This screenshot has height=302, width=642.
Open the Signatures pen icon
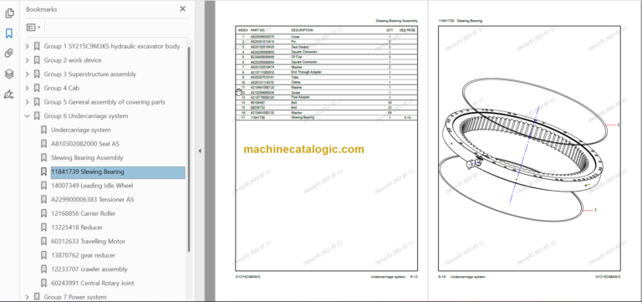[x=9, y=95]
